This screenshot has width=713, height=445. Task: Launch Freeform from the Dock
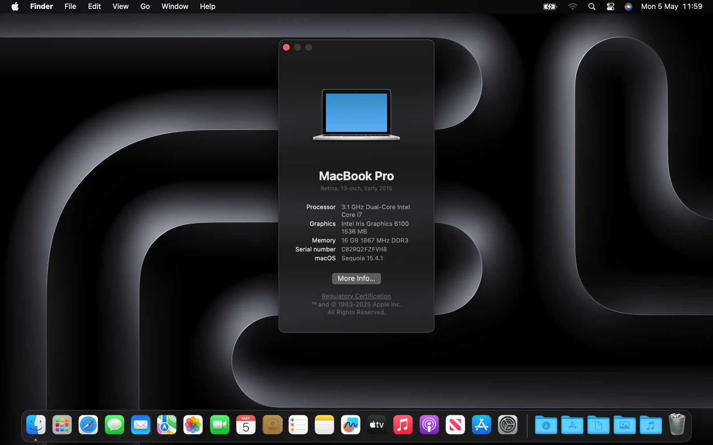[350, 425]
